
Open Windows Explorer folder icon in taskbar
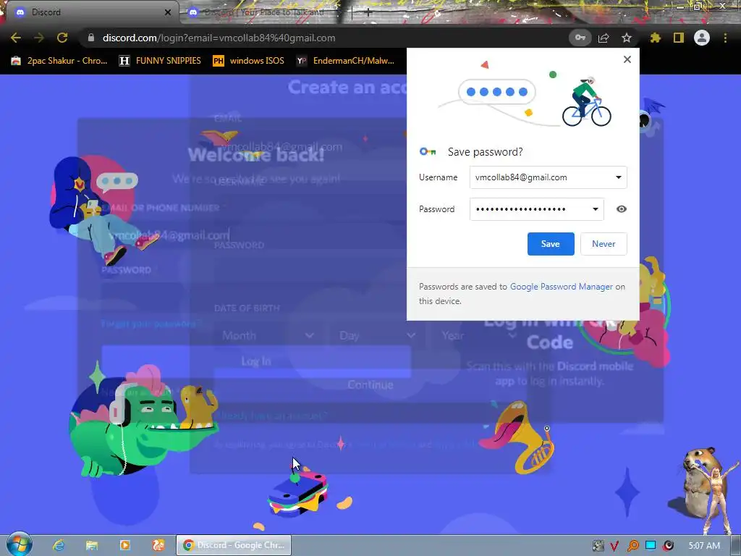(x=92, y=545)
